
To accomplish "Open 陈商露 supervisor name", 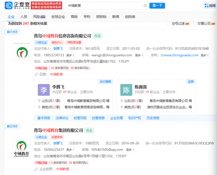I will (141, 87).
